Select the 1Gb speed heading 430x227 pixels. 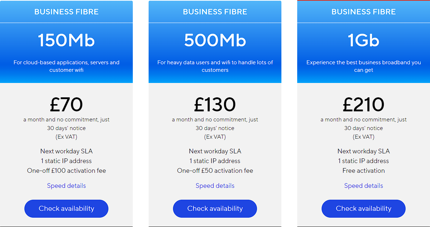click(364, 40)
